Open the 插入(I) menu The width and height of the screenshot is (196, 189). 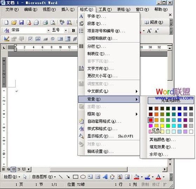(68, 9)
